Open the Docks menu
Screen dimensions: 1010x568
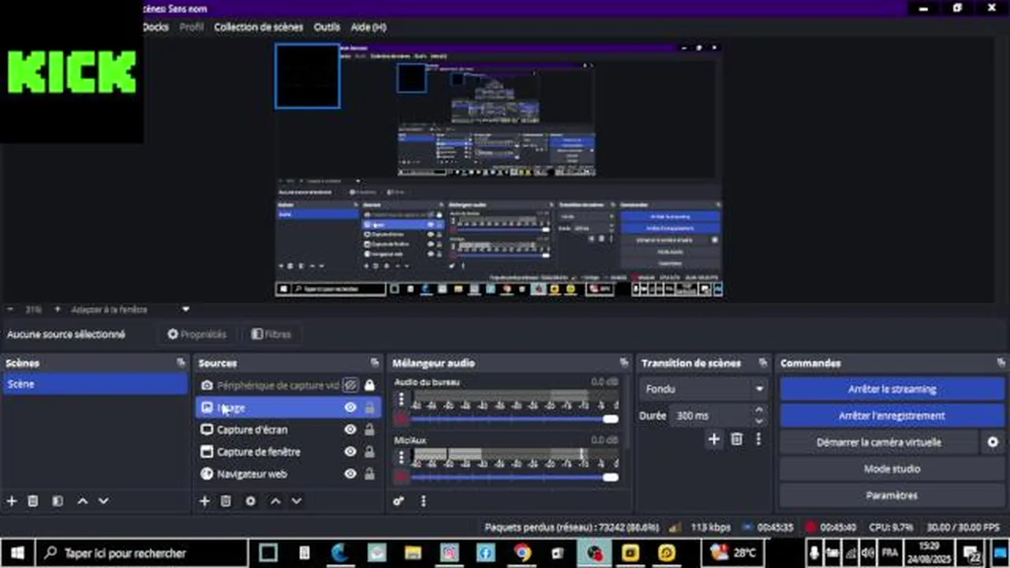[155, 27]
